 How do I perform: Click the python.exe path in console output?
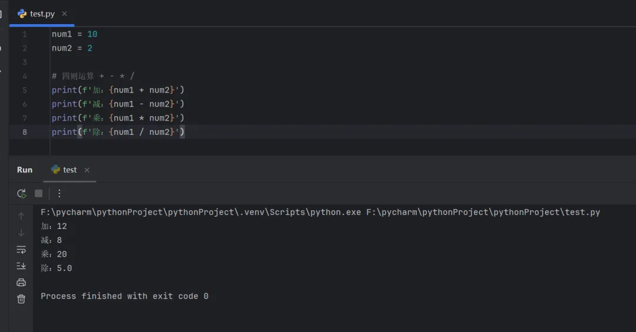click(200, 212)
